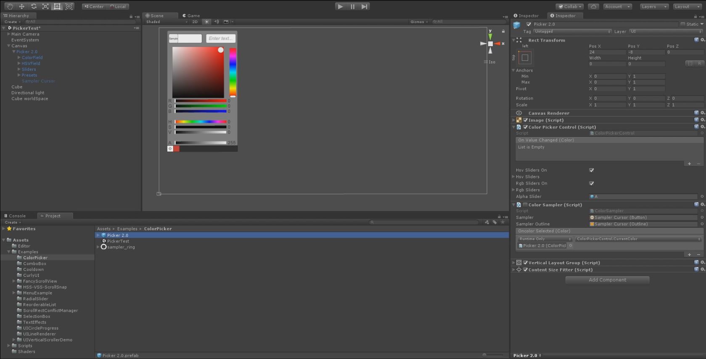Open the cloud services panel icon

(593, 6)
